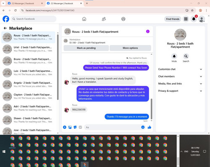Image resolution: width=210 pixels, height=167 pixels.
Task: Open the Chrome three-dot menu
Action: click(206, 11)
